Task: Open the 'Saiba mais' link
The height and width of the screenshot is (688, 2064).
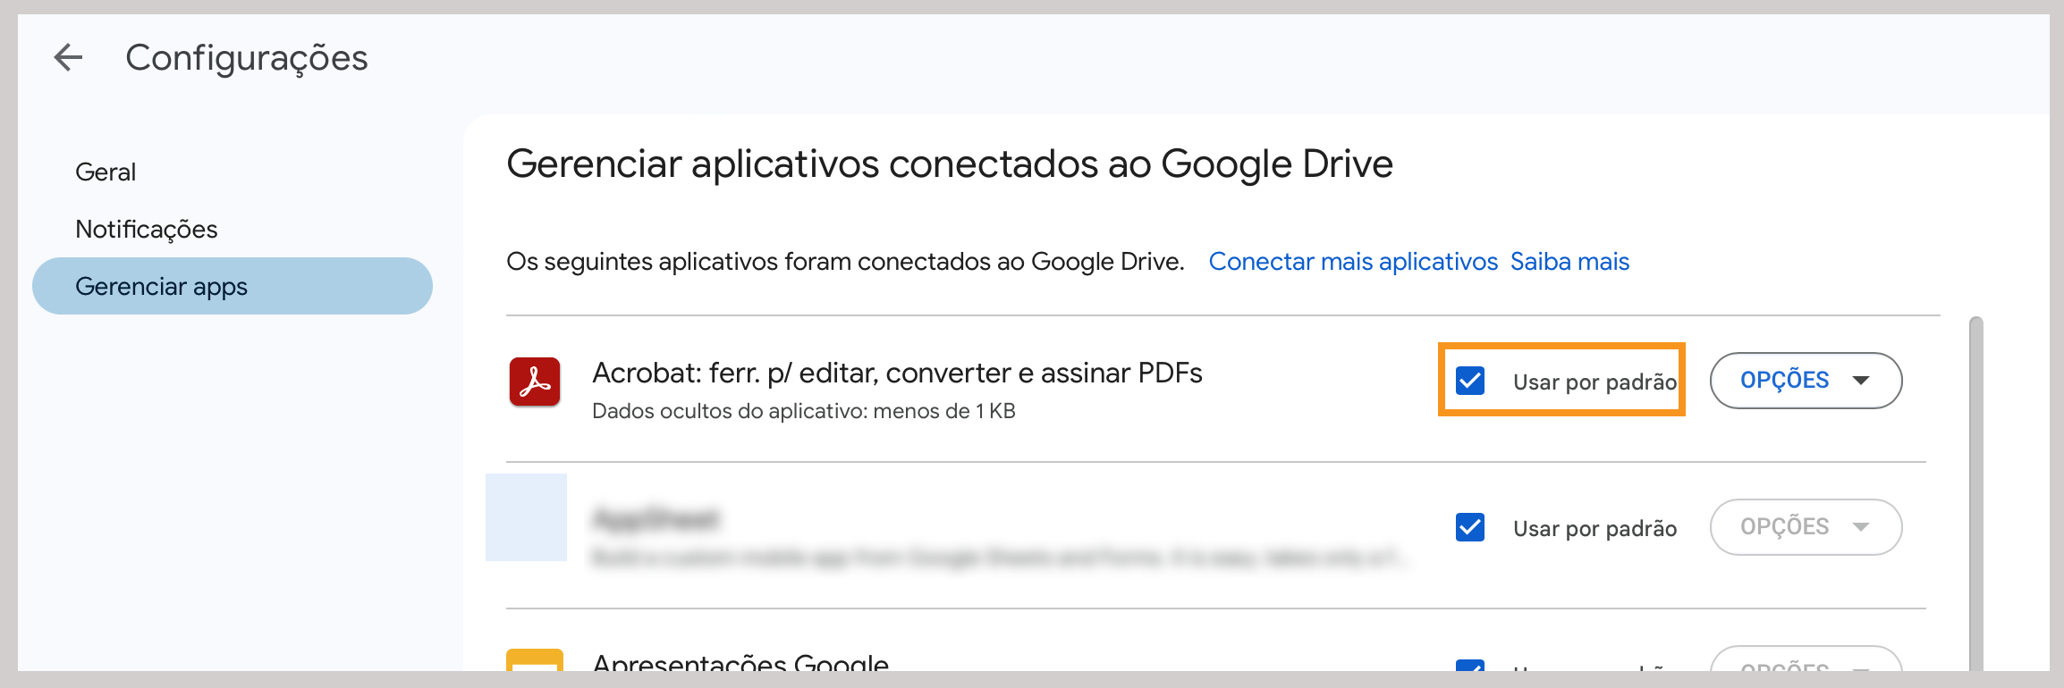Action: tap(1569, 261)
